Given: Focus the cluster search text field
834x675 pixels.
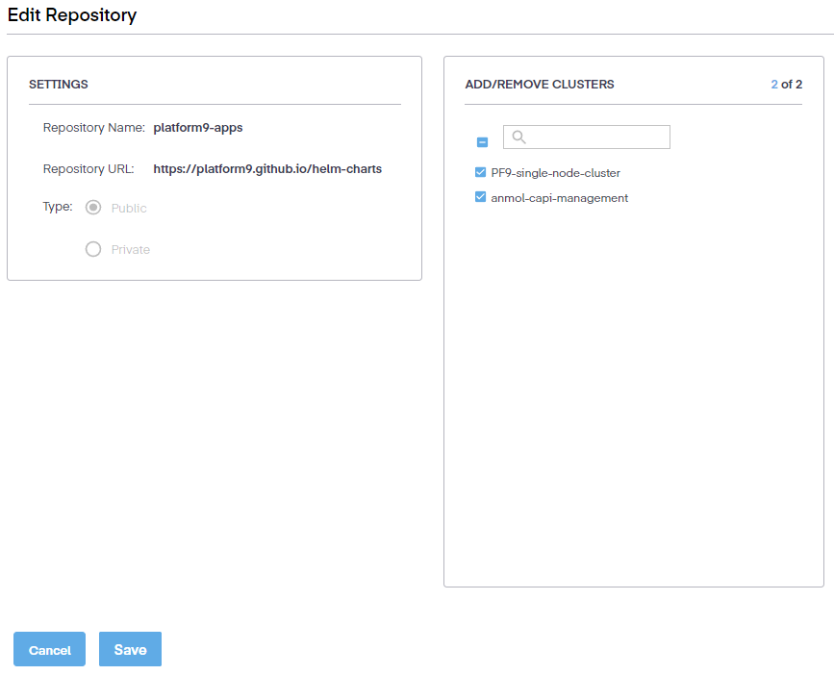Looking at the screenshot, I should (x=596, y=137).
